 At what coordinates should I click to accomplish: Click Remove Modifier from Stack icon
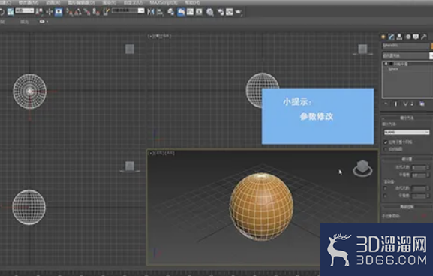412,103
